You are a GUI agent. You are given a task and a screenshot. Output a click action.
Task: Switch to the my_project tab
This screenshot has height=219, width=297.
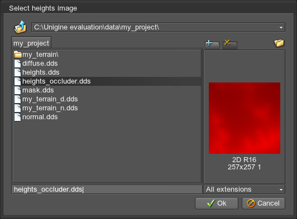pos(31,43)
